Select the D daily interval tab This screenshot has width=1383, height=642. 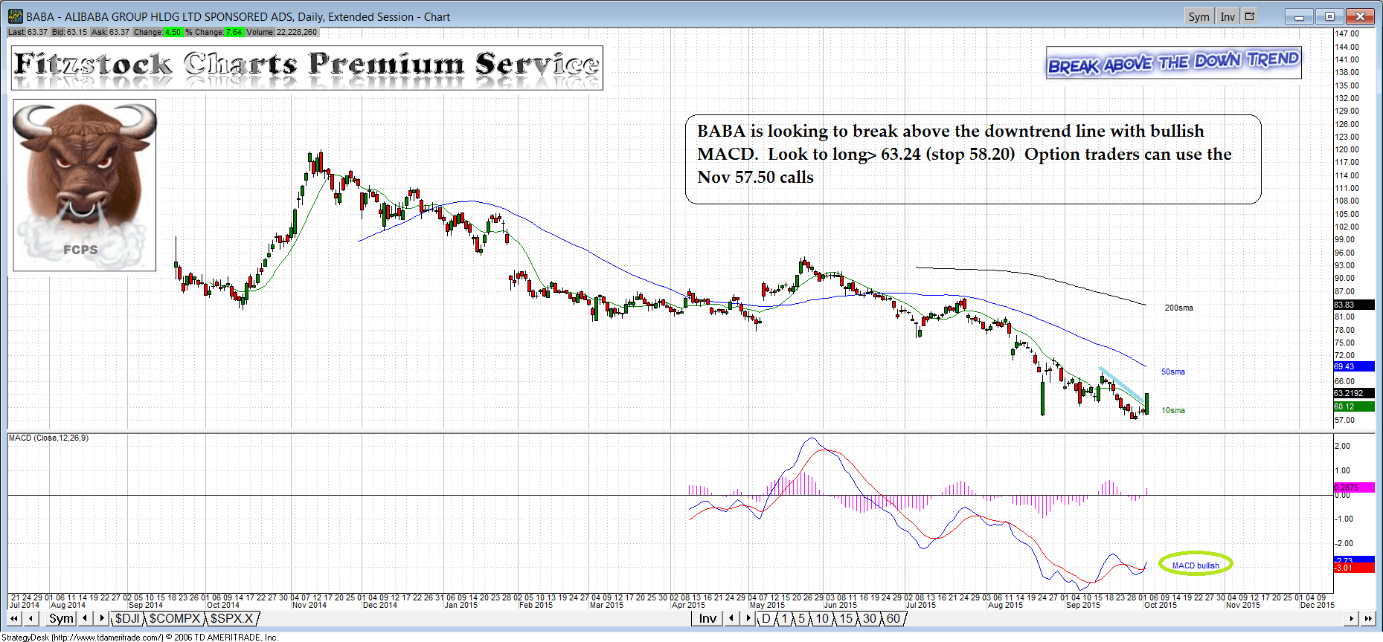[x=766, y=618]
